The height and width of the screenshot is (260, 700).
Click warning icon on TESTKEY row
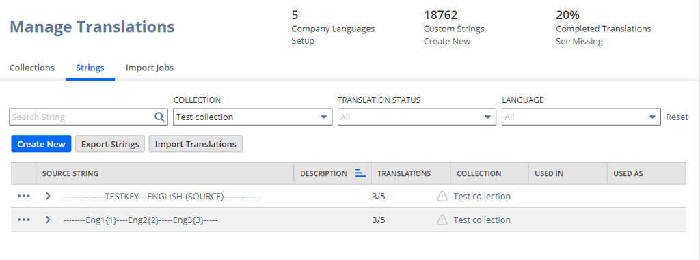[x=442, y=196]
